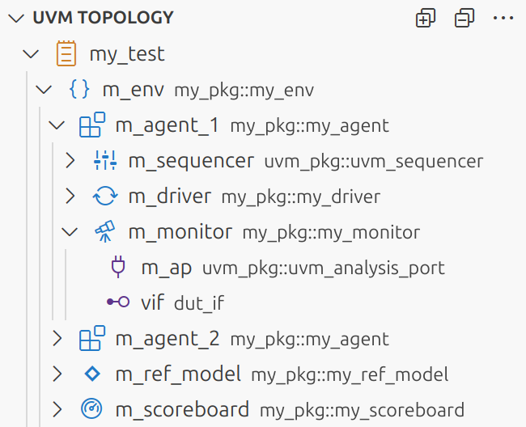The height and width of the screenshot is (427, 526).
Task: Click the m_ref_model diamond icon
Action: pyautogui.click(x=92, y=374)
